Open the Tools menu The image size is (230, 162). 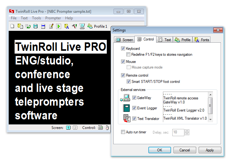click(x=36, y=18)
